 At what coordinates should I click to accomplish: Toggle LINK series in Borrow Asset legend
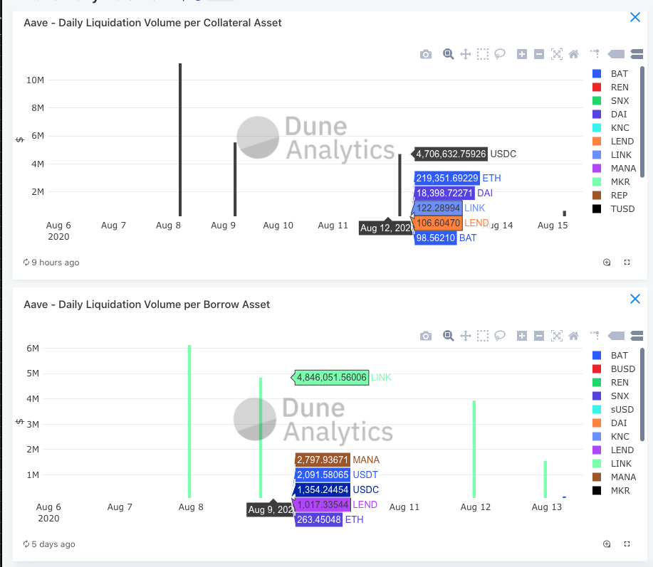(x=612, y=463)
